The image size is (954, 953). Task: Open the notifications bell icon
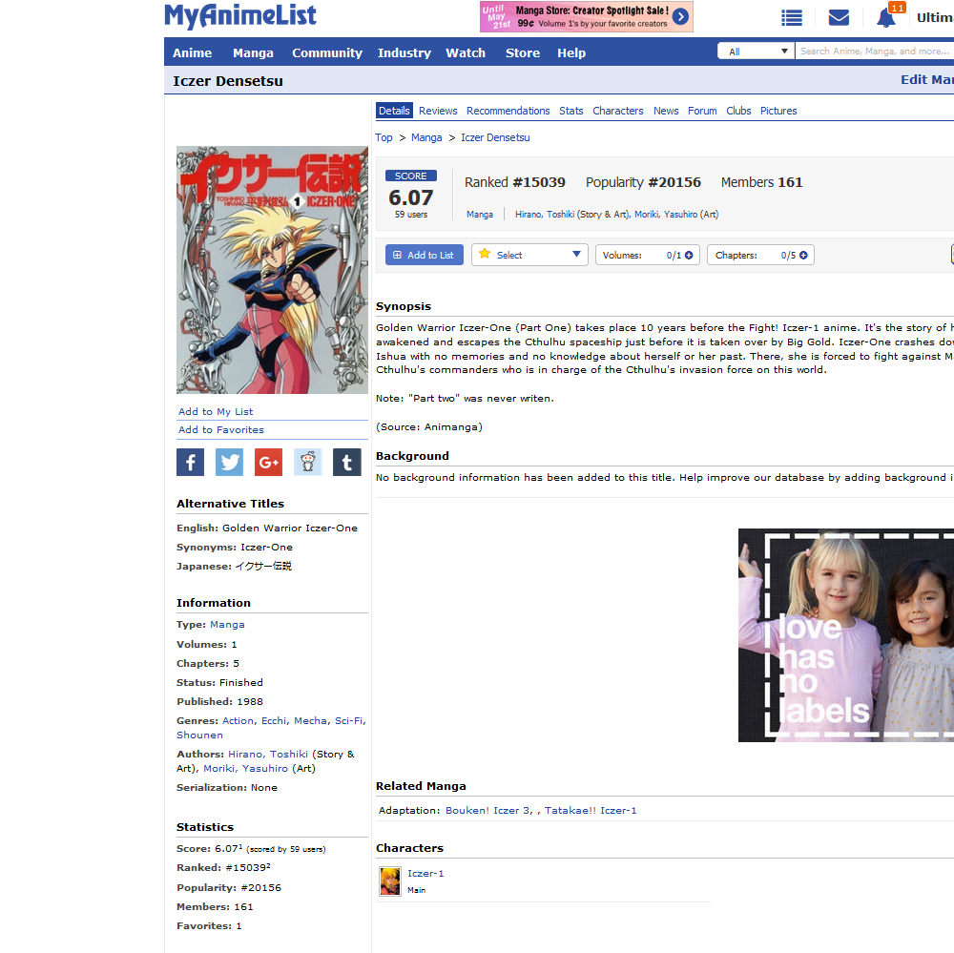(x=886, y=17)
